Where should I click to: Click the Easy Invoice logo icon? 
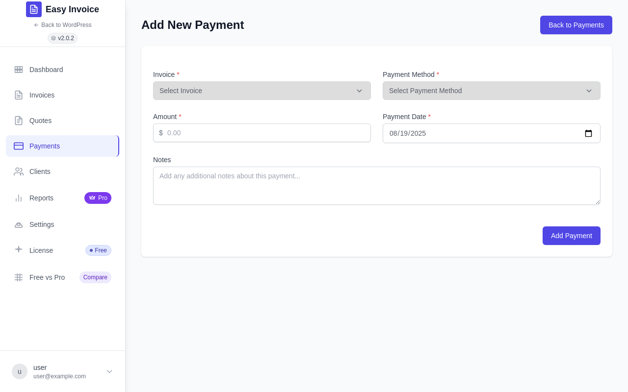(x=34, y=9)
